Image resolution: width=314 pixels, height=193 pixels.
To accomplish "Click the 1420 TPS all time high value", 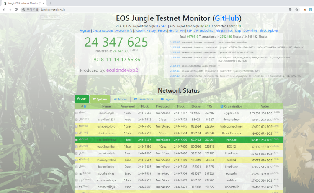I will pos(164,26).
